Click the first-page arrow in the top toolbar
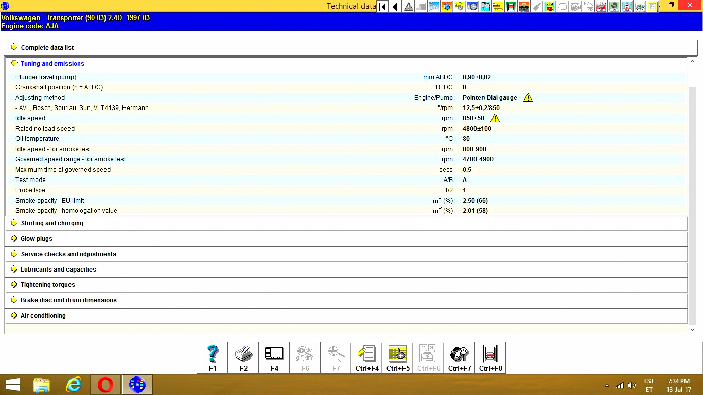Screen dimensions: 703x395 point(382,7)
